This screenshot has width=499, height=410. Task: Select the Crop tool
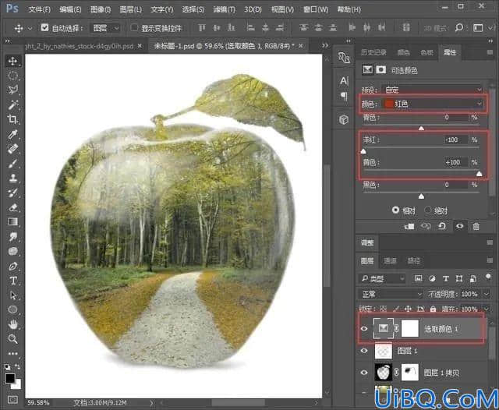click(x=12, y=119)
